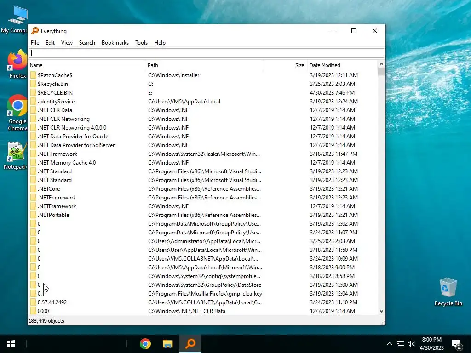Viewport: 471px width, 353px height.
Task: Open the Edit menu
Action: pos(50,43)
